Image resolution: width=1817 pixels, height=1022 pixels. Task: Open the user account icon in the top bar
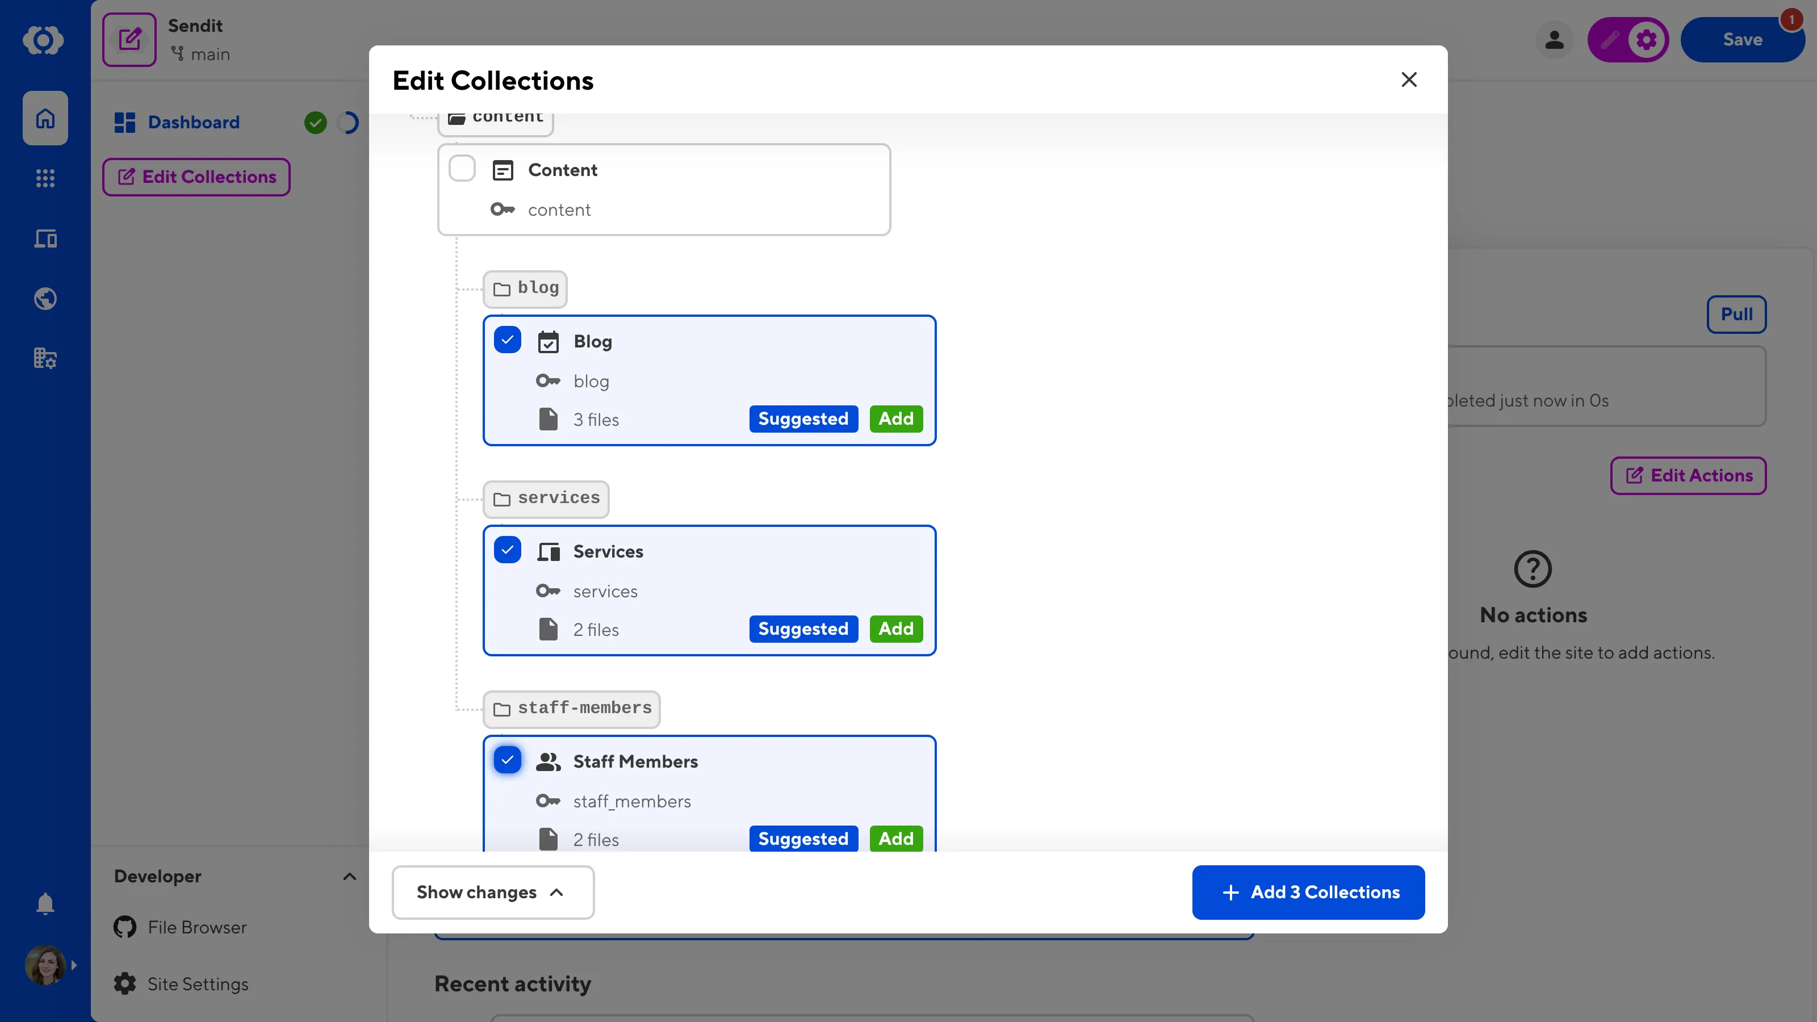tap(1554, 40)
